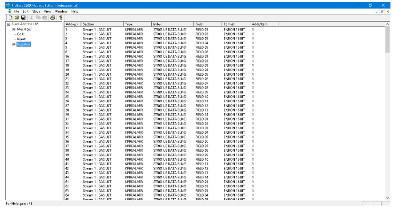394x209 pixels.
Task: Close the inner mbusonic.txt document
Action: pos(388,12)
